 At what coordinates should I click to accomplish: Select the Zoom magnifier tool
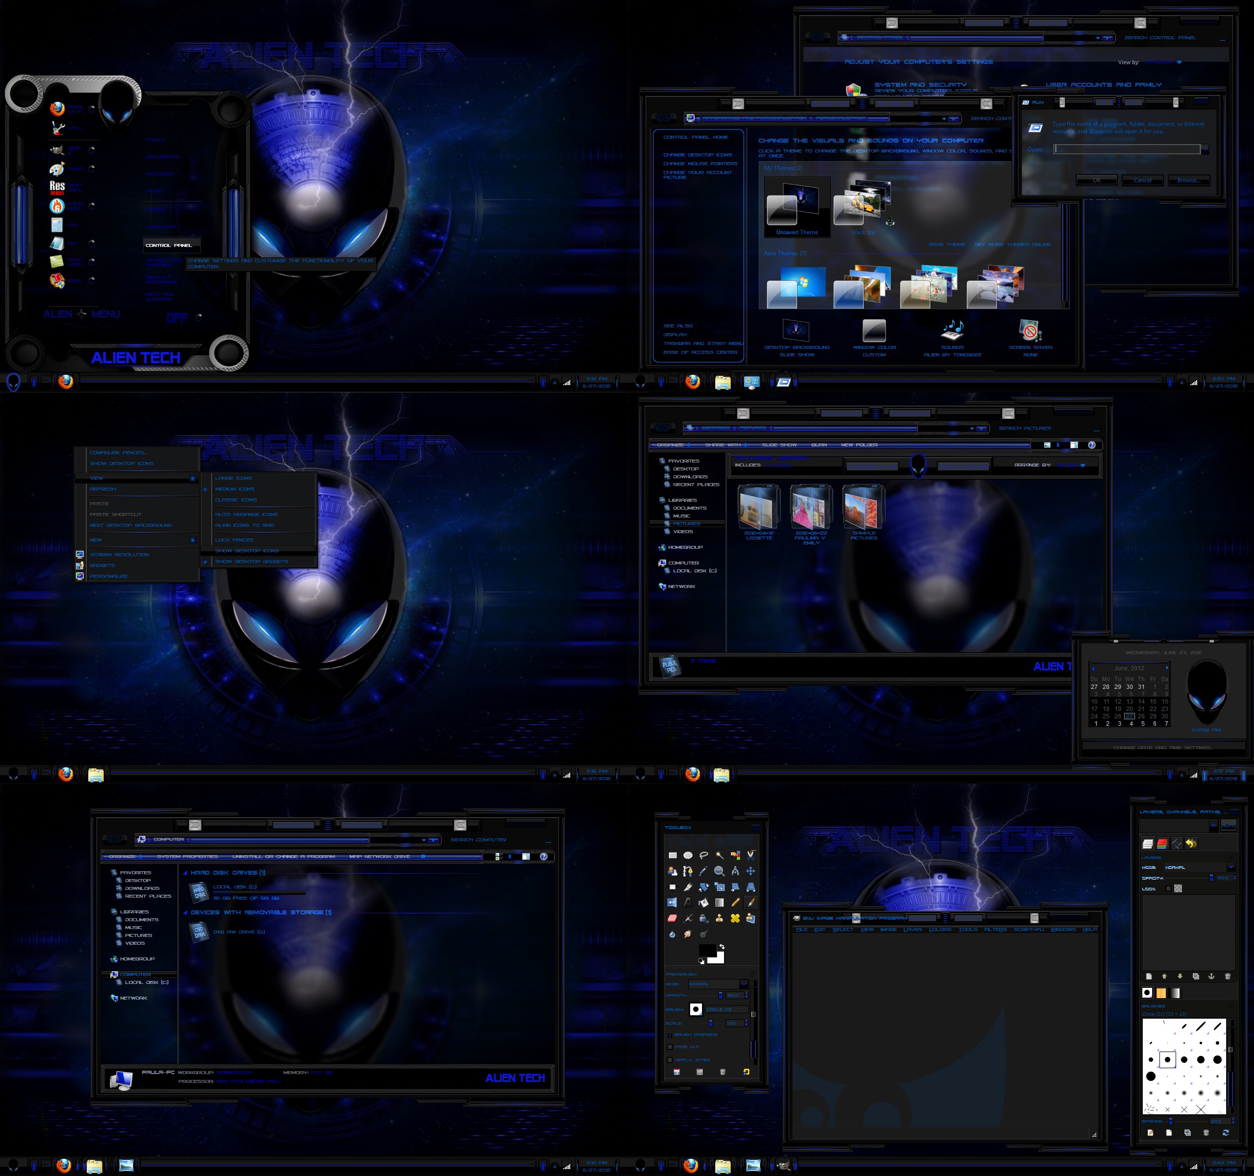click(719, 871)
